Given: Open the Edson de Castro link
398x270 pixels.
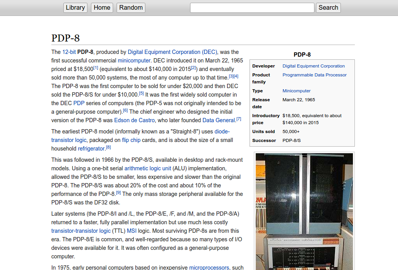Looking at the screenshot, I should 134,120.
